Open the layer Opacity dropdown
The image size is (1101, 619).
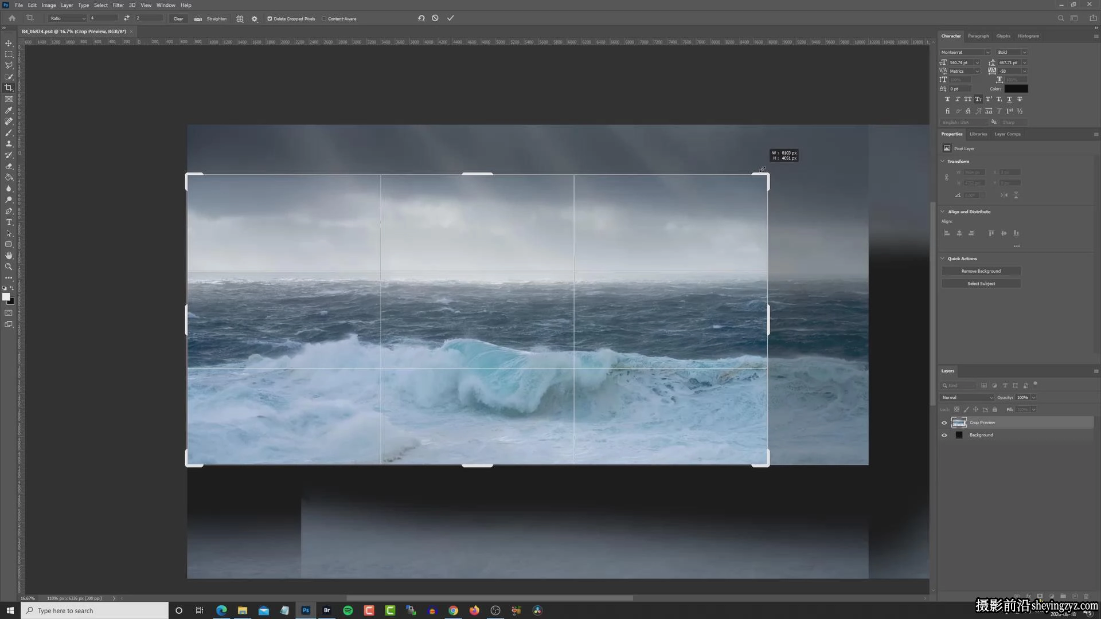[1033, 398]
